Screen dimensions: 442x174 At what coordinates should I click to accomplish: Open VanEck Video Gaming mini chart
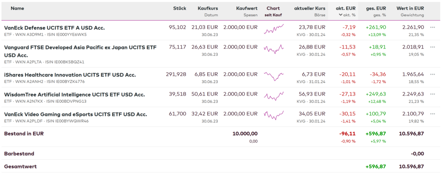pos(274,115)
